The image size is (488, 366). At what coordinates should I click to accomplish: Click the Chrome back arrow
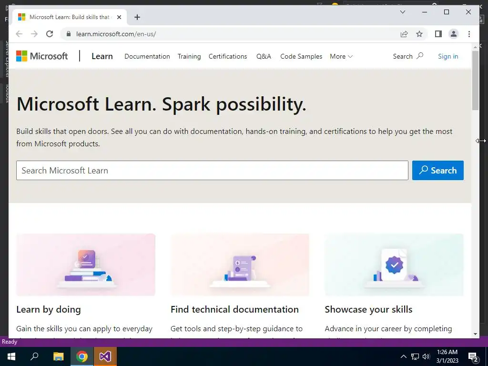pos(19,34)
